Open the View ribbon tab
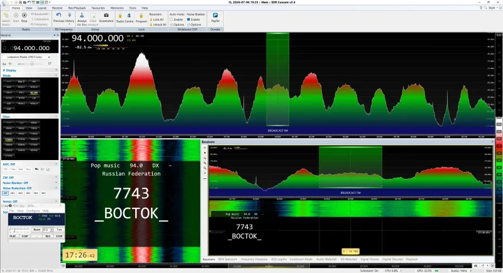The image size is (503, 273). (29, 8)
